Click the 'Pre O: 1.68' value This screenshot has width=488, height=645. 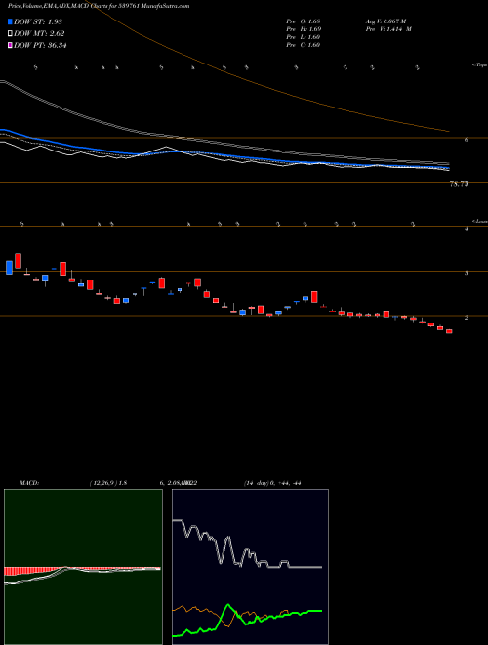coord(304,21)
